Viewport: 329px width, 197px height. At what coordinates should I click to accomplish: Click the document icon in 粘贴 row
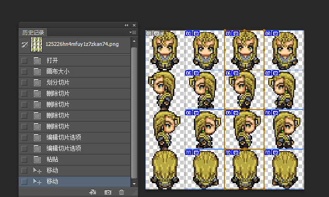37,159
